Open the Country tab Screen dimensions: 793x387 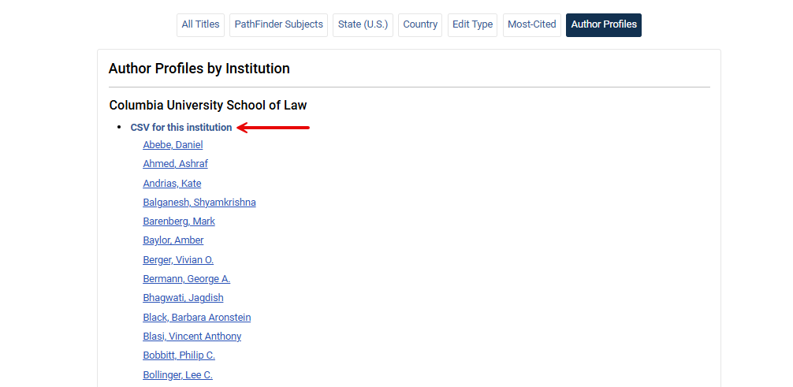(x=420, y=24)
